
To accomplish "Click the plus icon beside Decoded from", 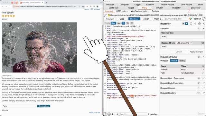I will (x=202, y=43).
